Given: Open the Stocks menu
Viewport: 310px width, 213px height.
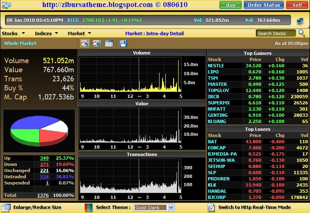Looking at the screenshot, I should (10, 33).
